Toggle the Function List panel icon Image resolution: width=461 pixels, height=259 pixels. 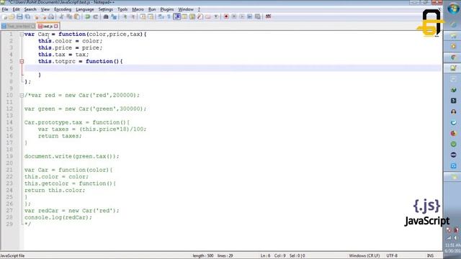point(200,17)
